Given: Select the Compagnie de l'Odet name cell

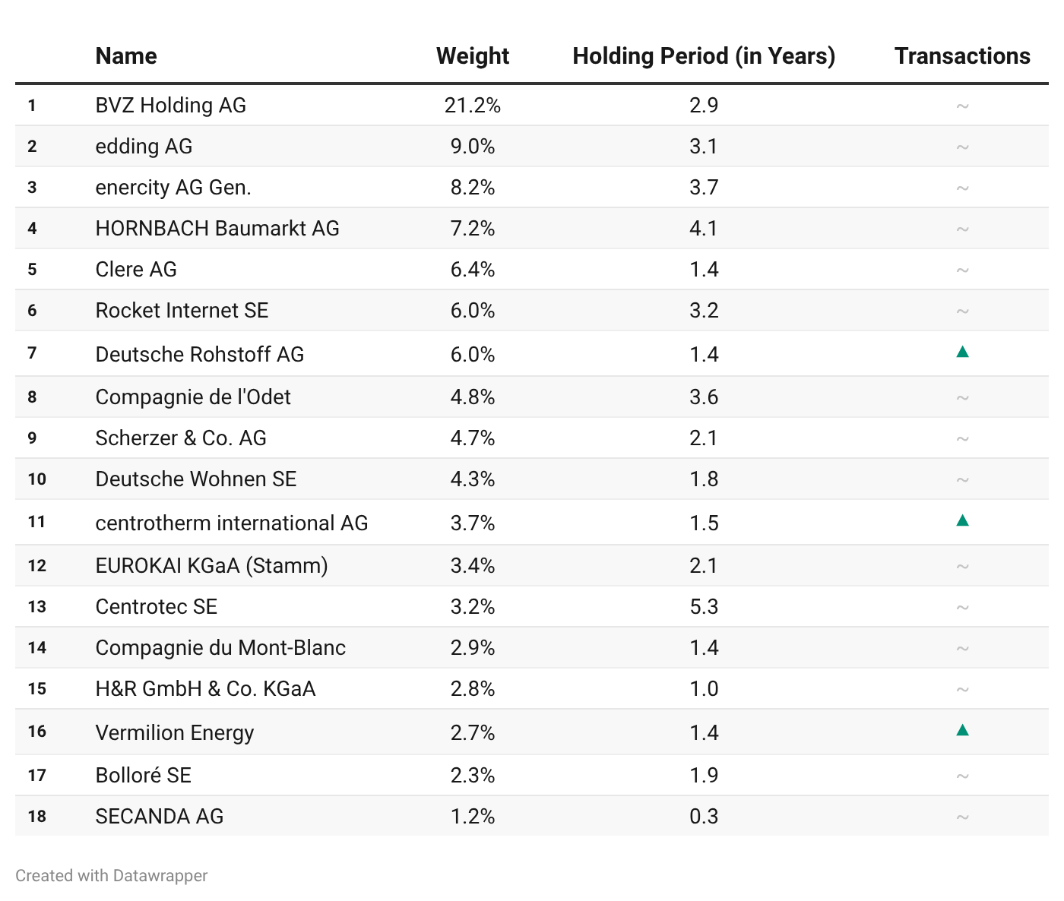Looking at the screenshot, I should (x=193, y=397).
